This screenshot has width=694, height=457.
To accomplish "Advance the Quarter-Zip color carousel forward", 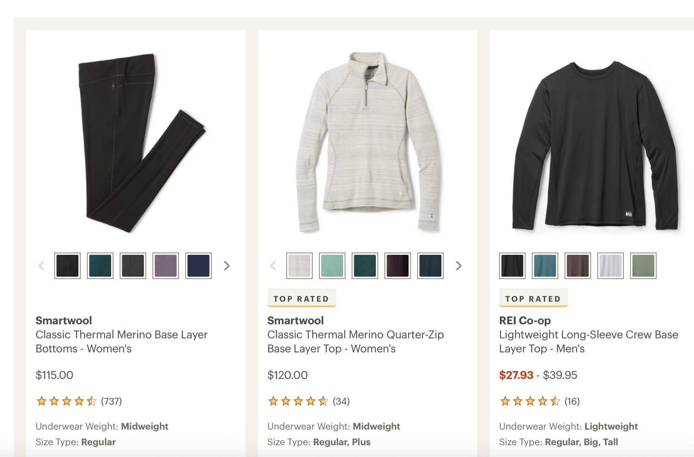I will click(x=458, y=265).
